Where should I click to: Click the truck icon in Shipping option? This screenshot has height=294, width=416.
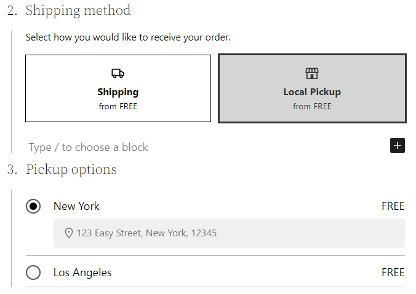(118, 74)
